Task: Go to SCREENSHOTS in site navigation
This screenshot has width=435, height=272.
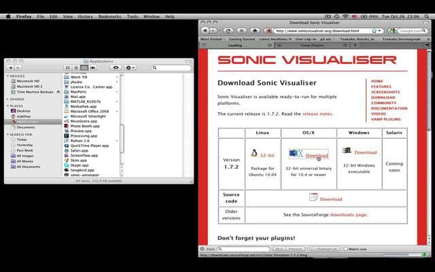Action: coord(385,92)
